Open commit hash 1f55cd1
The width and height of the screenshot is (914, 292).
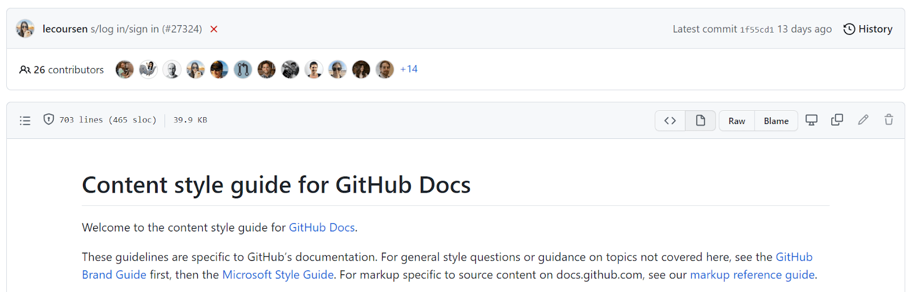coord(757,30)
